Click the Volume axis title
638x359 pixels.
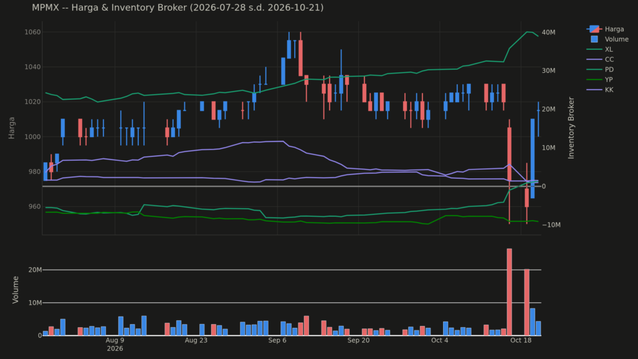16,289
